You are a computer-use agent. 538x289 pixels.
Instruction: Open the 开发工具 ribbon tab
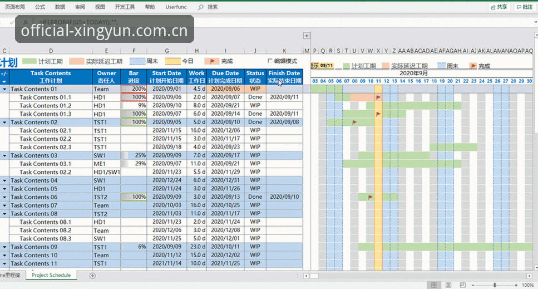(125, 7)
